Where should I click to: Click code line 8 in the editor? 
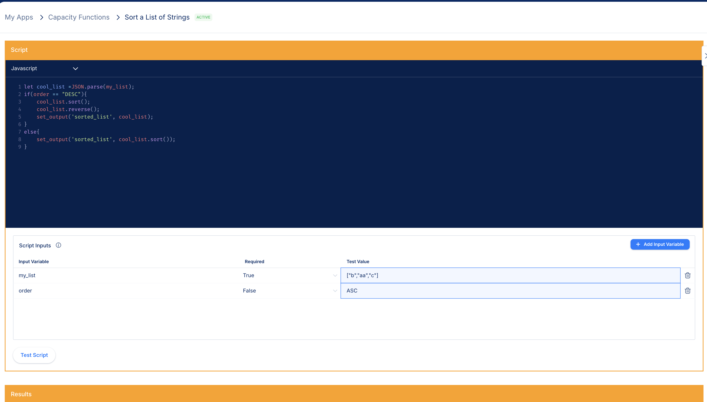[106, 139]
